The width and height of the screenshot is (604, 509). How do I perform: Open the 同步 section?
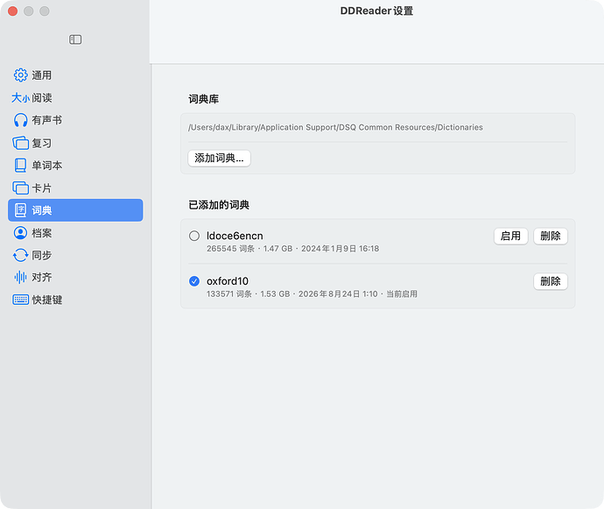(x=75, y=255)
